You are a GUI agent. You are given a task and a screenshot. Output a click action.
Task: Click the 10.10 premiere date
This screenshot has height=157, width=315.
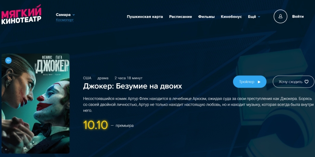[x=95, y=125]
